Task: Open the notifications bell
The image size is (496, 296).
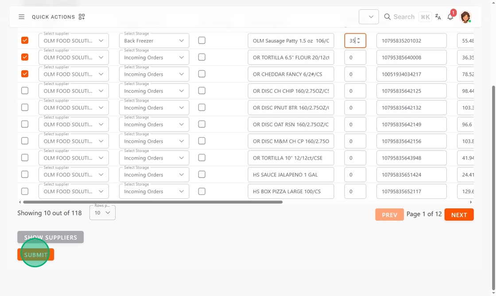Action: tap(450, 17)
